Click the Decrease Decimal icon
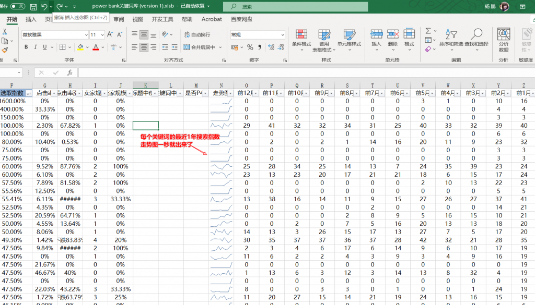Screen dimensions: 535x305 coord(281,47)
